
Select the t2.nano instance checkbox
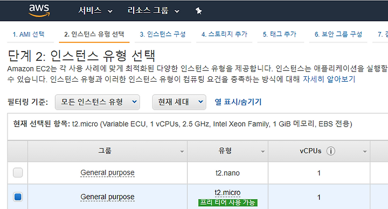18,172
